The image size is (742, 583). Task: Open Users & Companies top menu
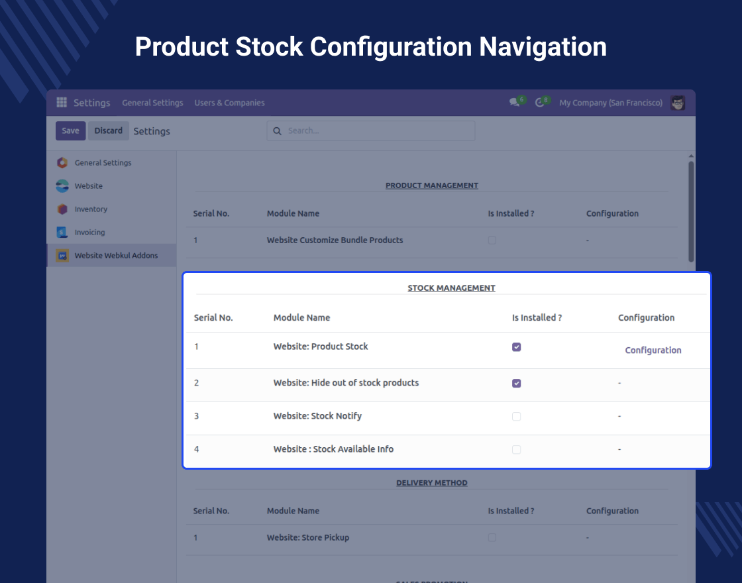229,103
